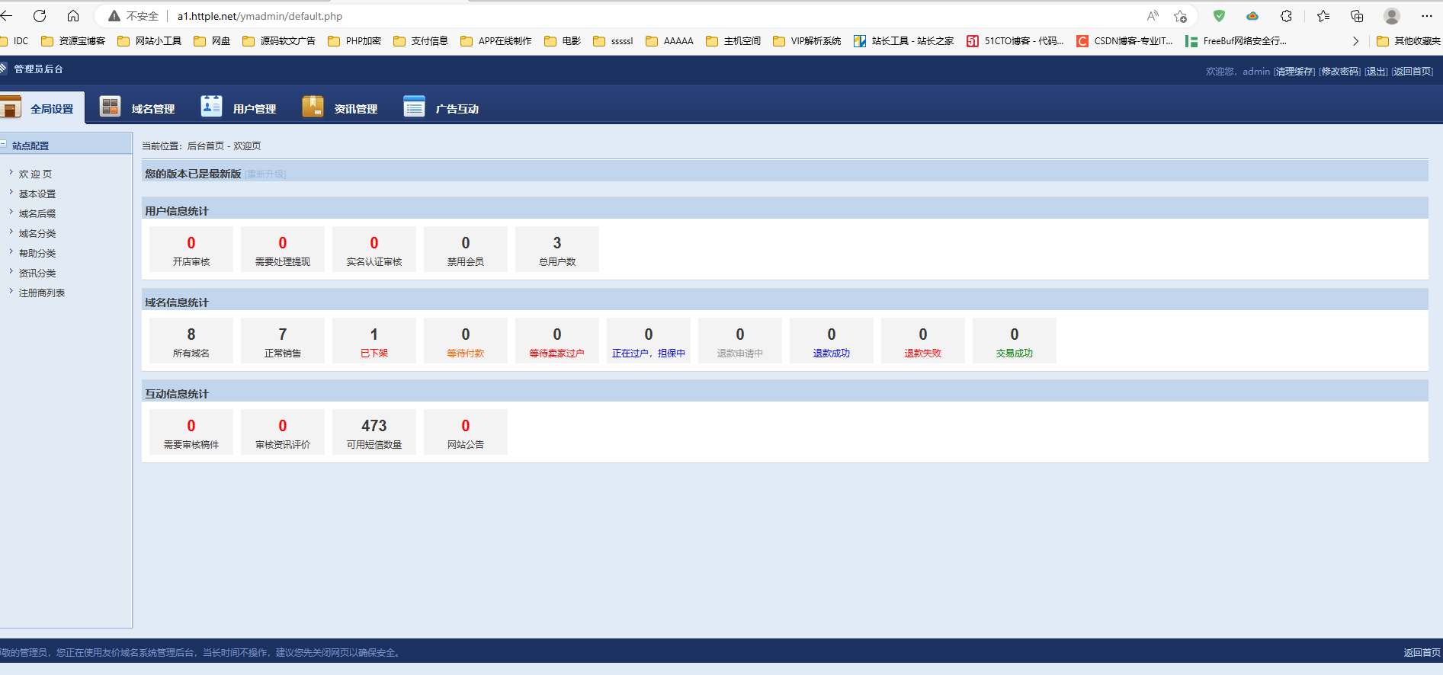The width and height of the screenshot is (1443, 675).
Task: Click the browser profile avatar
Action: click(1392, 16)
